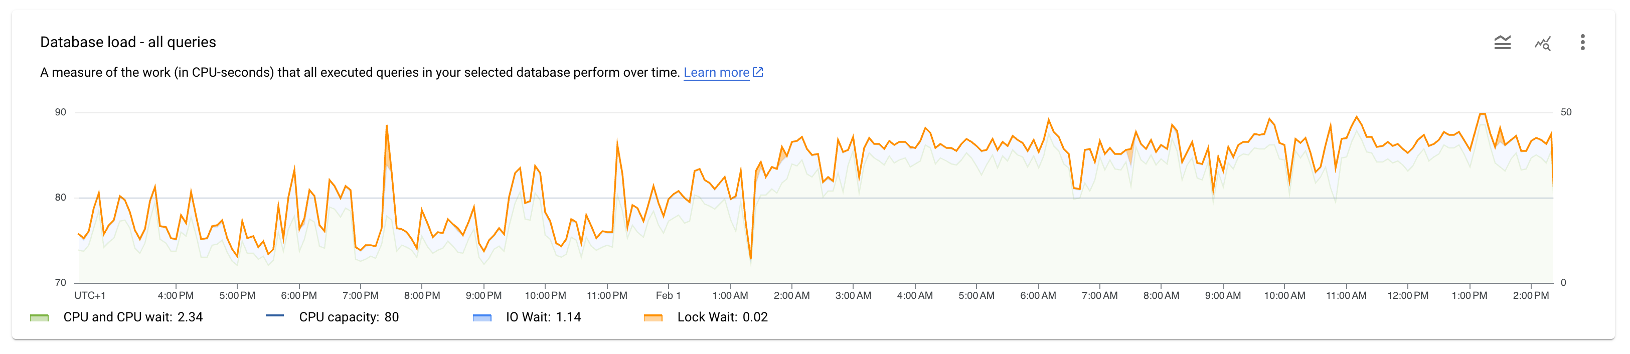
Task: Click the CPU capacity line marker
Action: (275, 316)
